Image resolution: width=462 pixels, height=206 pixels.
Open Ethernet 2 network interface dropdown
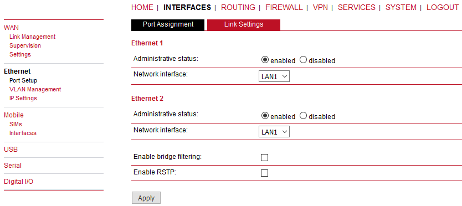click(274, 132)
